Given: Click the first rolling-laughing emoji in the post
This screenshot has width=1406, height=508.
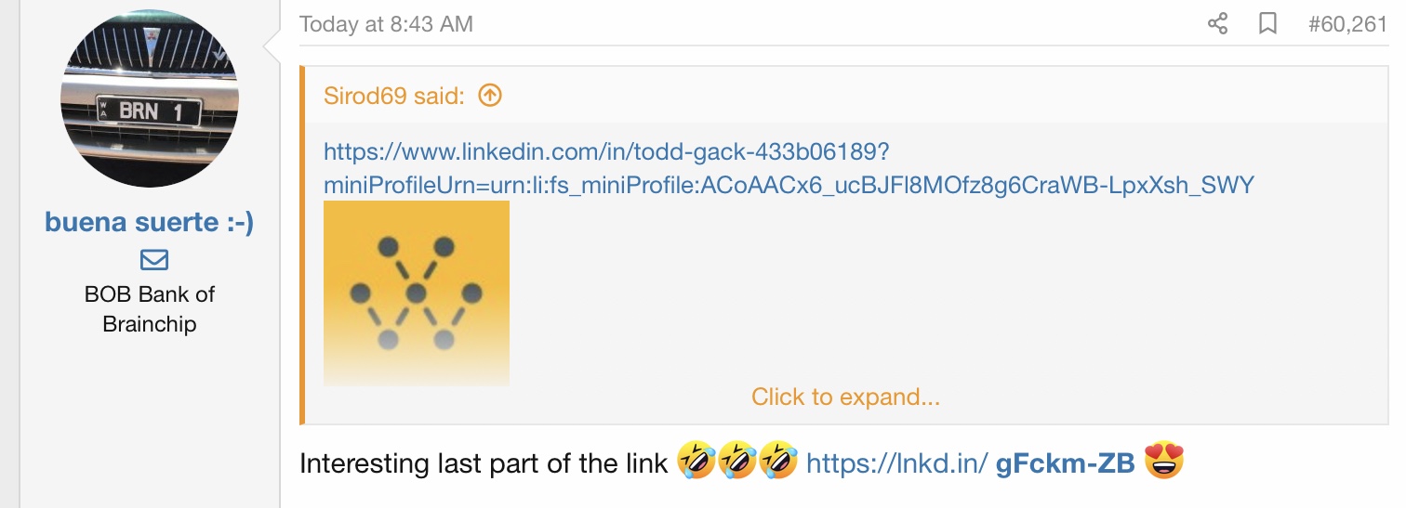Looking at the screenshot, I should (695, 462).
